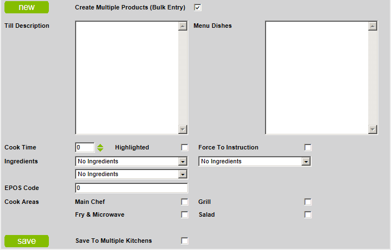Click the EPOS Code input field
The image size is (391, 250).
132,188
